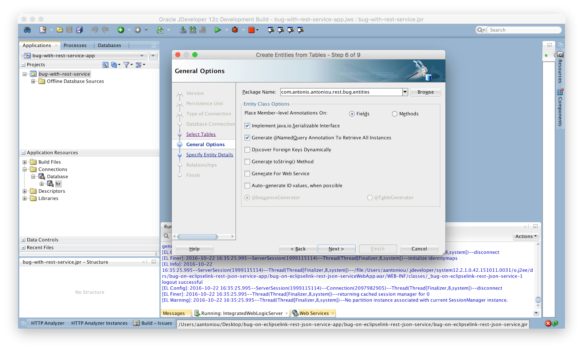This screenshot has height=350, width=583.
Task: Open the Package Name dropdown arrow
Action: 405,92
